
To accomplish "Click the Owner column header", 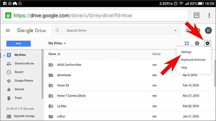I will (x=157, y=54).
